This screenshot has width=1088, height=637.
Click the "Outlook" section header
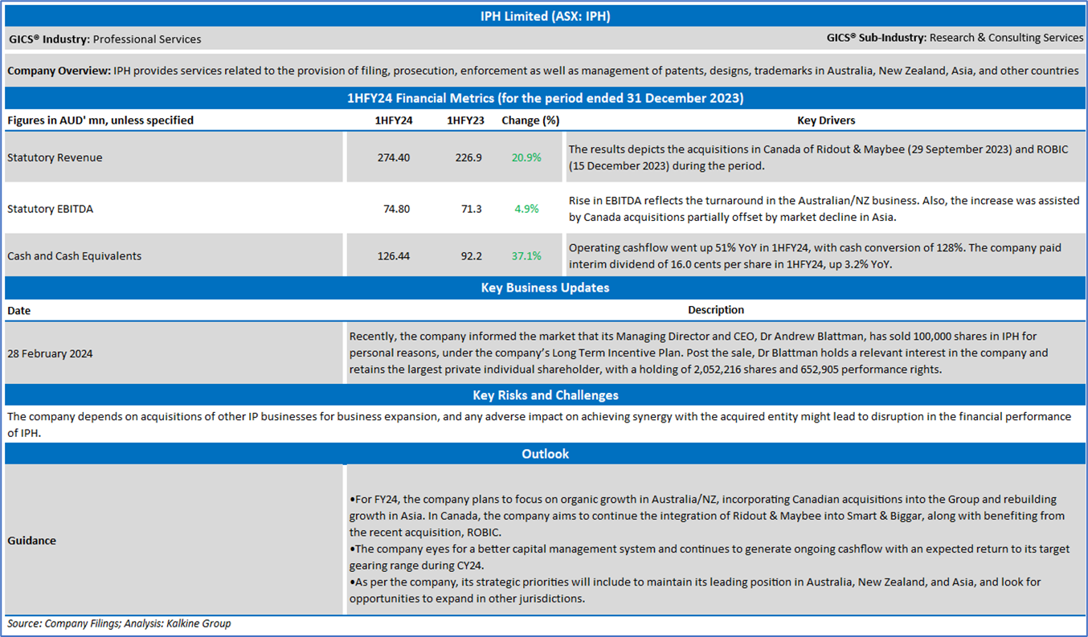[544, 454]
